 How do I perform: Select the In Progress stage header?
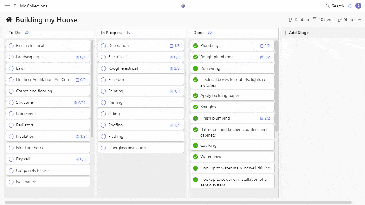click(x=112, y=33)
